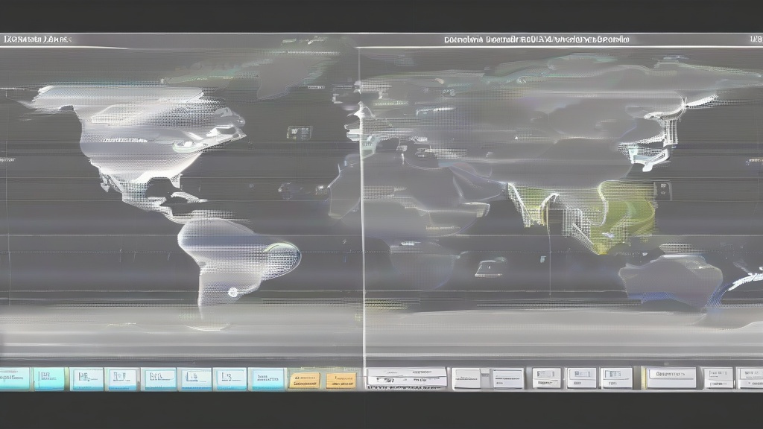This screenshot has width=763, height=429.
Task: Click the small circular marker on southern South America
Action: pos(233,292)
